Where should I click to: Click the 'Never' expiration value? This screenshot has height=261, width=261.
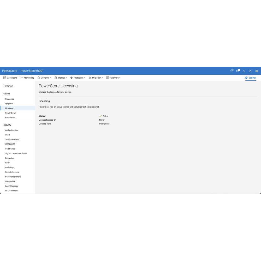(x=102, y=120)
